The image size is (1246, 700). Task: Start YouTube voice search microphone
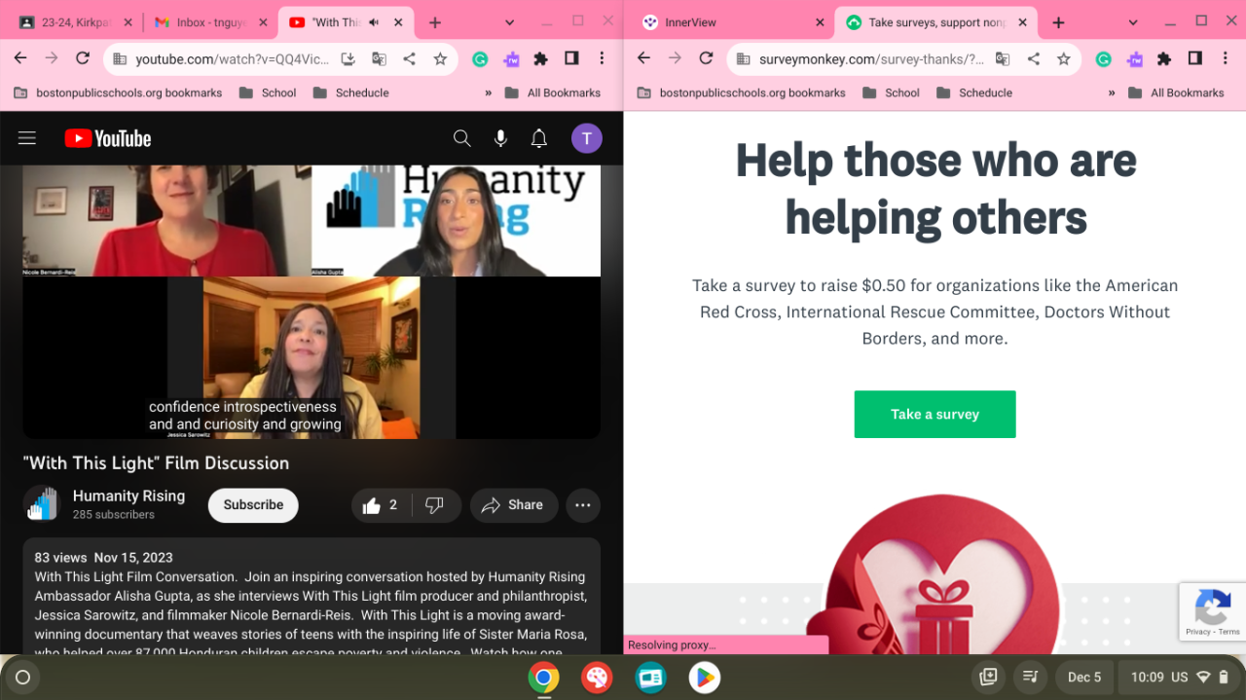click(x=500, y=138)
